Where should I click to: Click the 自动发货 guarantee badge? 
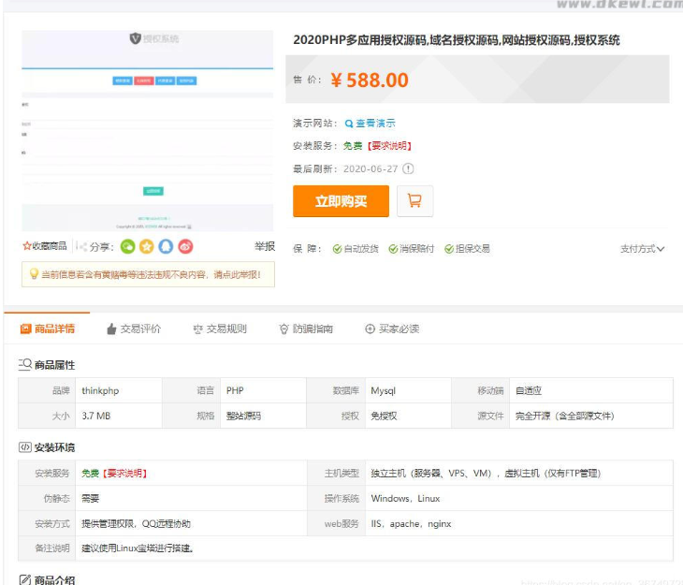coord(356,248)
